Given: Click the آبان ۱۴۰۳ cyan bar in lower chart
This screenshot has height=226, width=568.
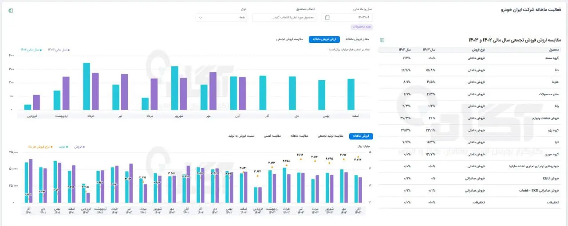Looking at the screenshot, I should (x=356, y=189).
